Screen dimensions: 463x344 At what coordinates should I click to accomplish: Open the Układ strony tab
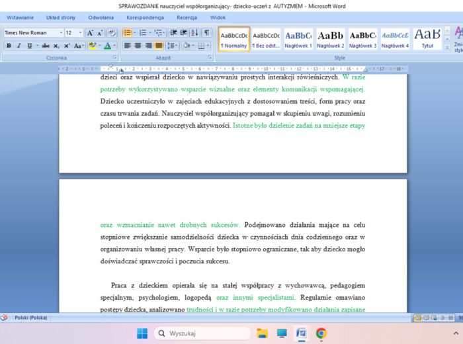pyautogui.click(x=60, y=17)
